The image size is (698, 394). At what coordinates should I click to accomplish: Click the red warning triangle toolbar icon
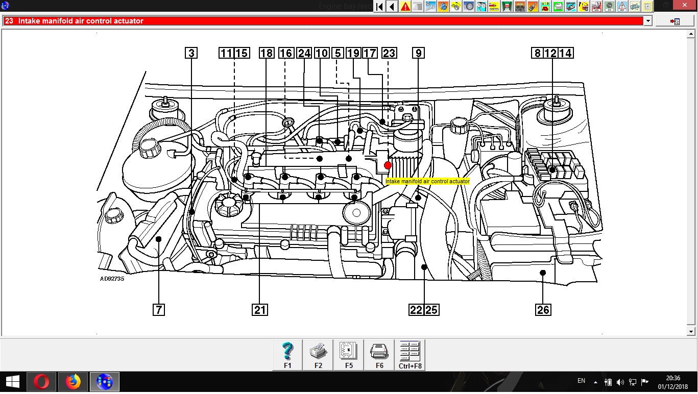tap(405, 7)
